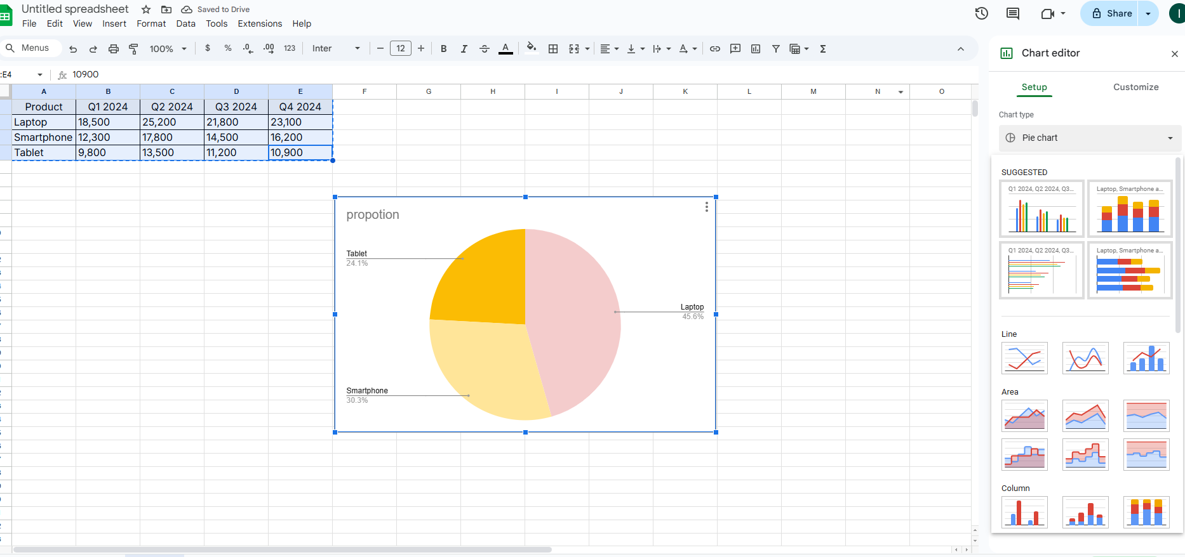Close the Chart editor panel

[1174, 54]
